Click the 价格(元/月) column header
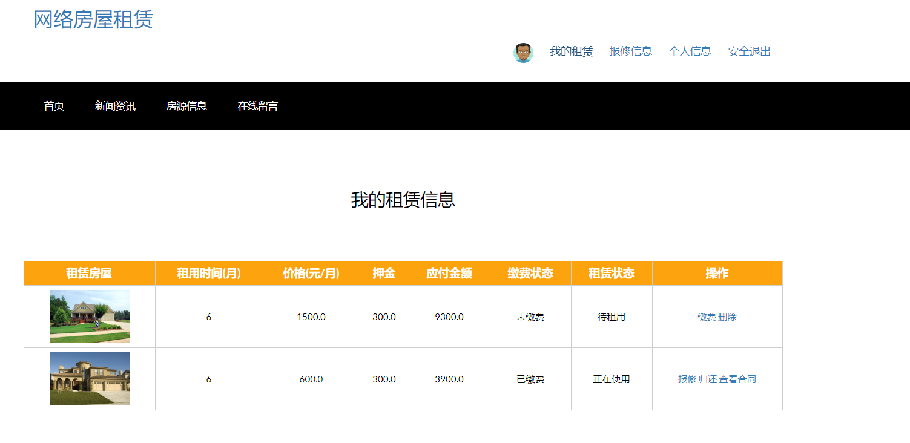The image size is (910, 443). [311, 274]
